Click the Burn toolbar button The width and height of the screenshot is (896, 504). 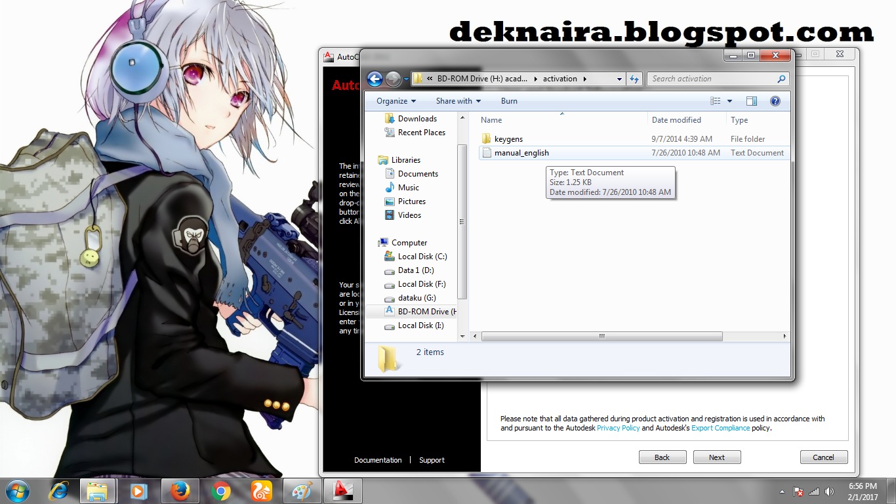509,101
